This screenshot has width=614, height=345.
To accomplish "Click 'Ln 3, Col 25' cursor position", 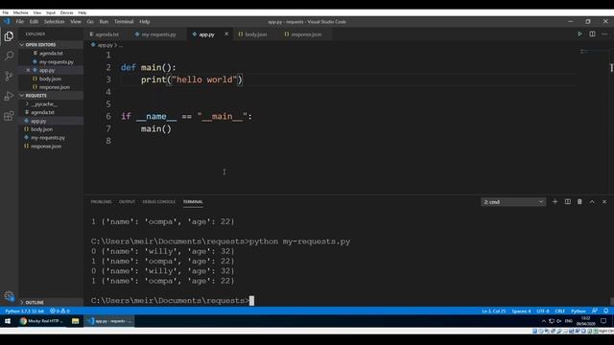I will pos(494,310).
